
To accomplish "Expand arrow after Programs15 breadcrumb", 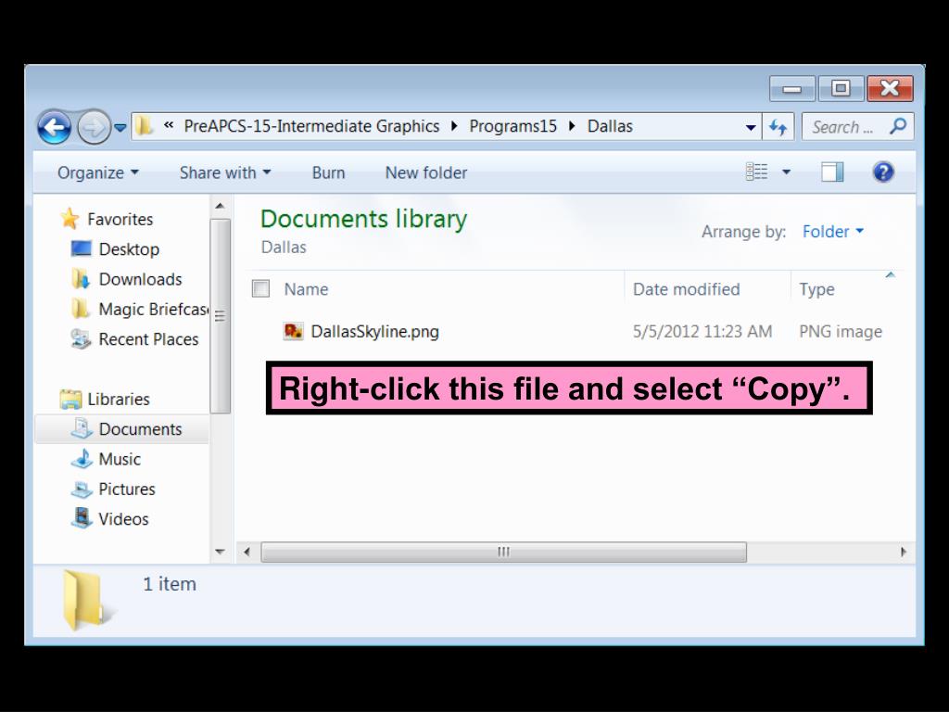I will tap(572, 126).
